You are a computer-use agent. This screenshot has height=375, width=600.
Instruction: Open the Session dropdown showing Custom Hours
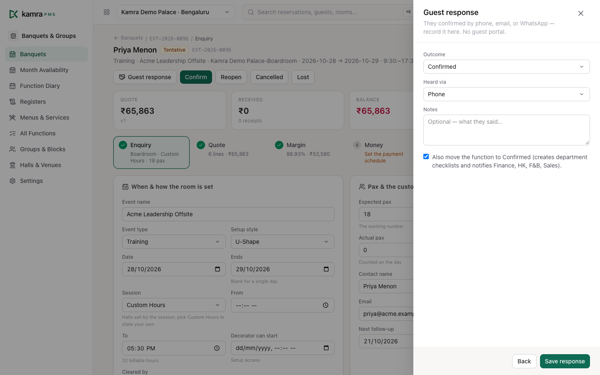click(174, 305)
